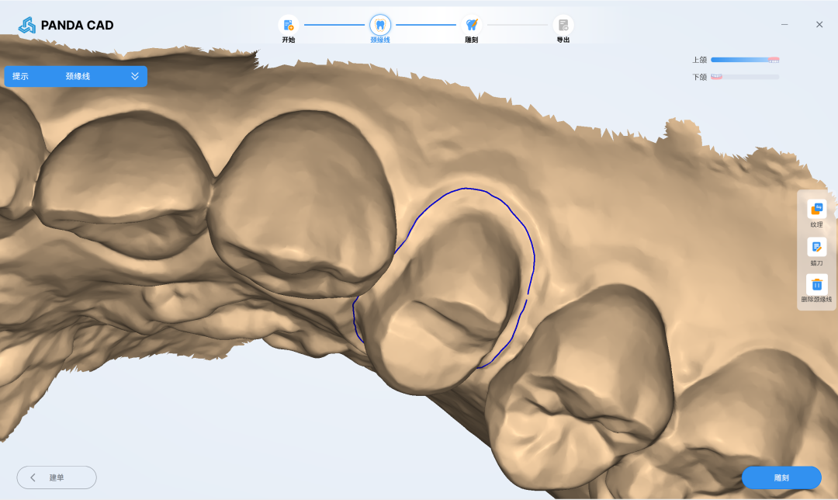Click the blue margin line on the tooth
This screenshot has height=500, width=838.
466,188
